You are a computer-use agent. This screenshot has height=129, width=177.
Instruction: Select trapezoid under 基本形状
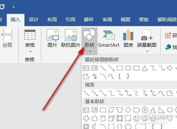coord(120,110)
